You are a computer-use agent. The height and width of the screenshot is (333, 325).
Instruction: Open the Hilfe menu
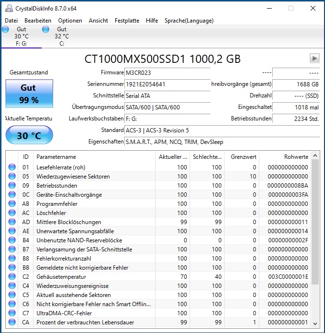point(152,21)
